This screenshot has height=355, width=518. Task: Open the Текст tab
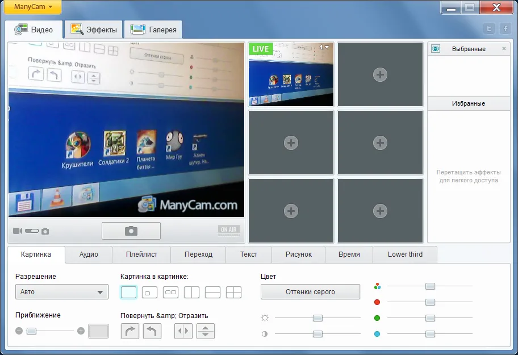(249, 254)
